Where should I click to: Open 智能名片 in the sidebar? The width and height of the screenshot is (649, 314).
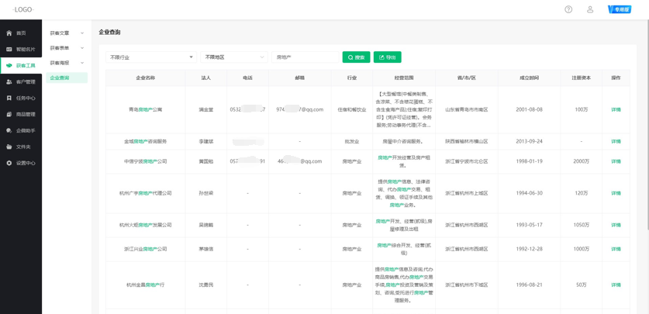coord(25,50)
